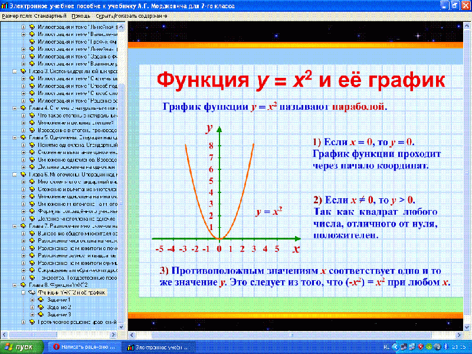Collapse the Глава 5 tree node

pyautogui.click(x=15, y=137)
